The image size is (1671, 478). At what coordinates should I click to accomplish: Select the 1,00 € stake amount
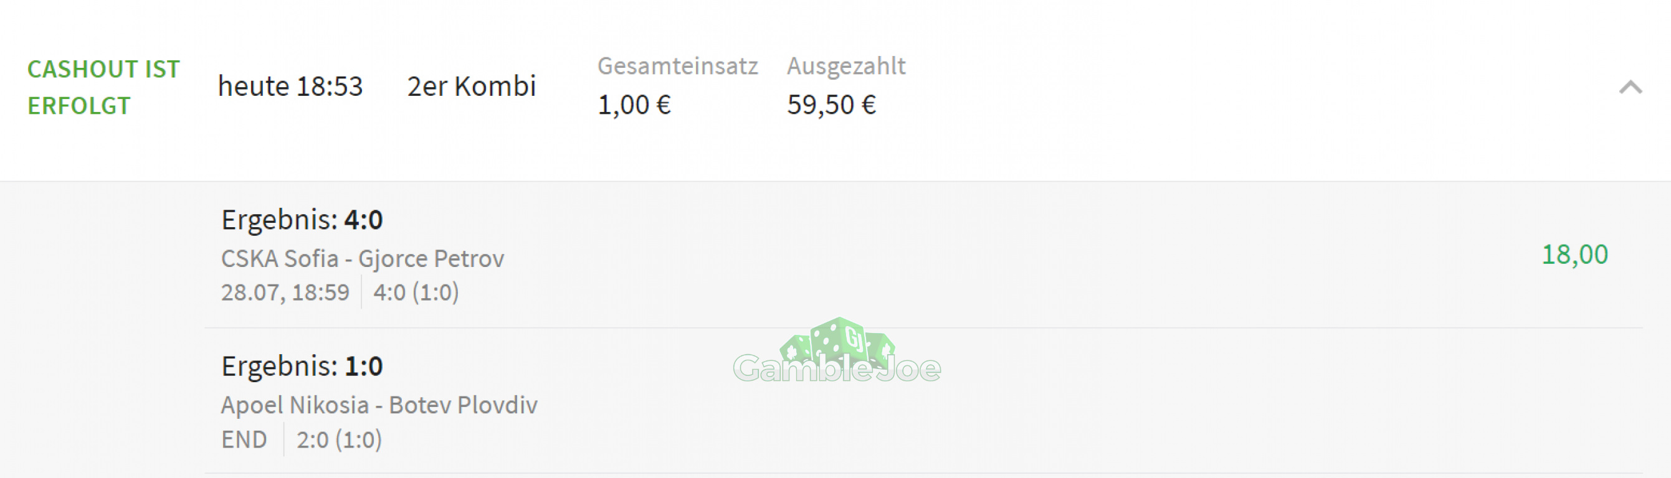click(x=634, y=105)
